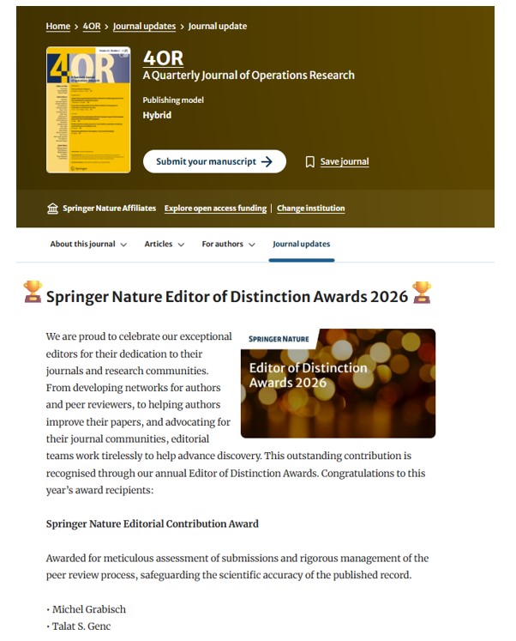Click the 'Journal update' breadcrumb text

click(x=217, y=26)
